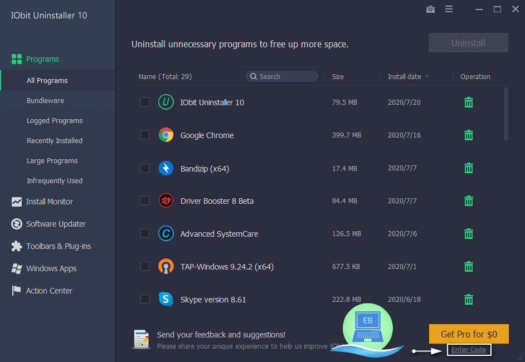Click the trash icon for Bandizip (x64)
This screenshot has height=362, width=525.
[x=468, y=168]
